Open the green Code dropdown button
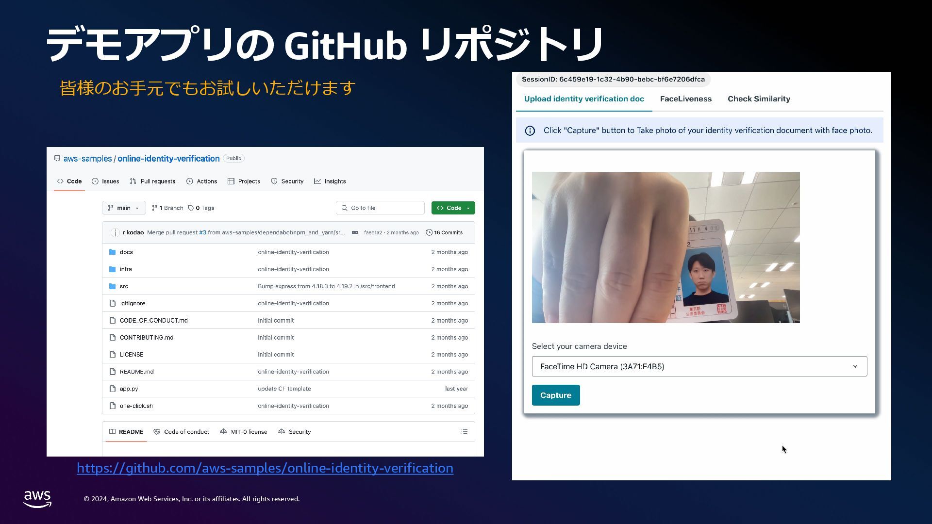This screenshot has height=524, width=932. click(x=453, y=208)
